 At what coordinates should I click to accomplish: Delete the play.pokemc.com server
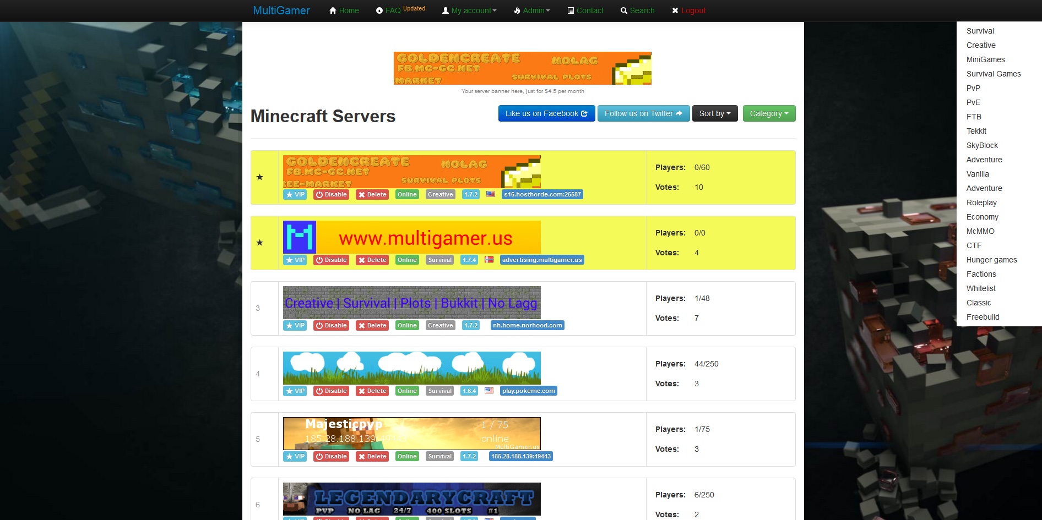pos(372,391)
